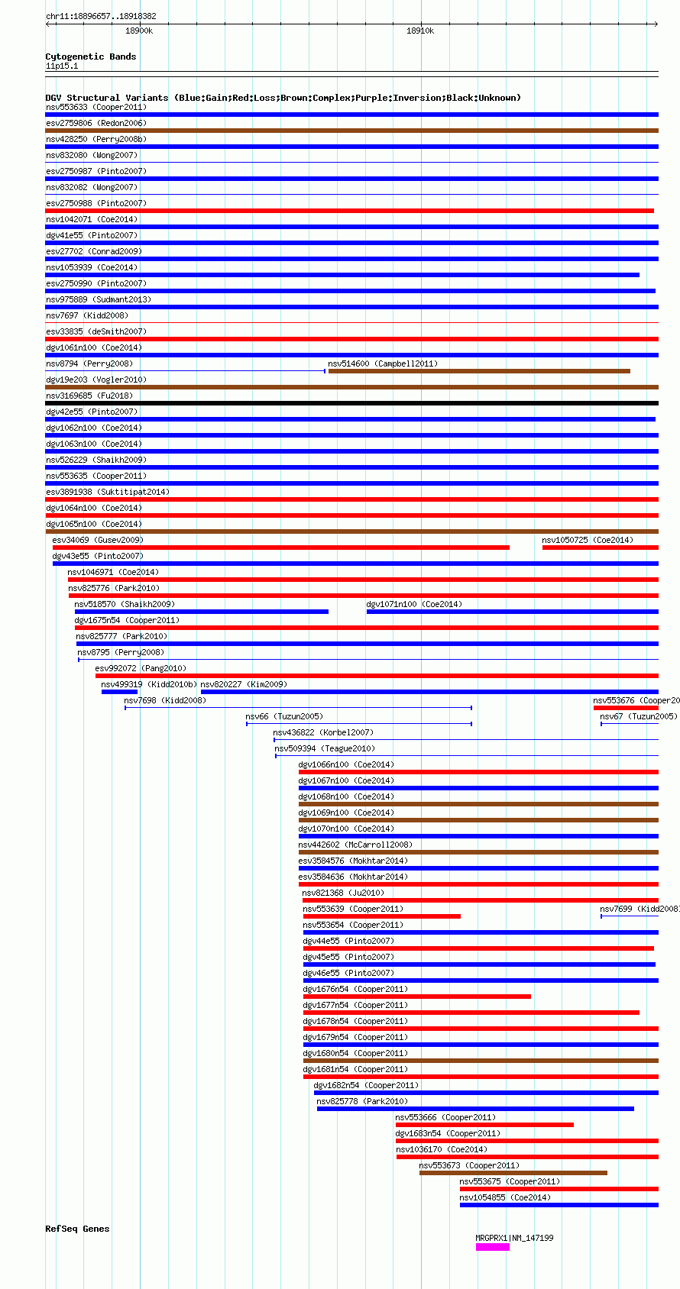Open the MRGPRX1|NM_147199 gene label
The width and height of the screenshot is (680, 1289).
pyautogui.click(x=514, y=1238)
